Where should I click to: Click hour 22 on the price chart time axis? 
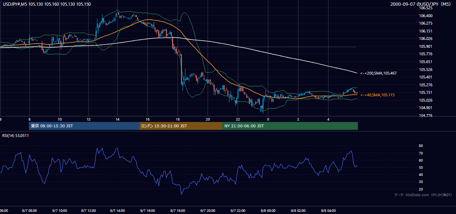coord(238,119)
